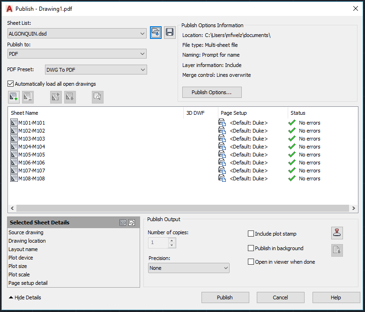Click Page setup detail row

click(74, 283)
